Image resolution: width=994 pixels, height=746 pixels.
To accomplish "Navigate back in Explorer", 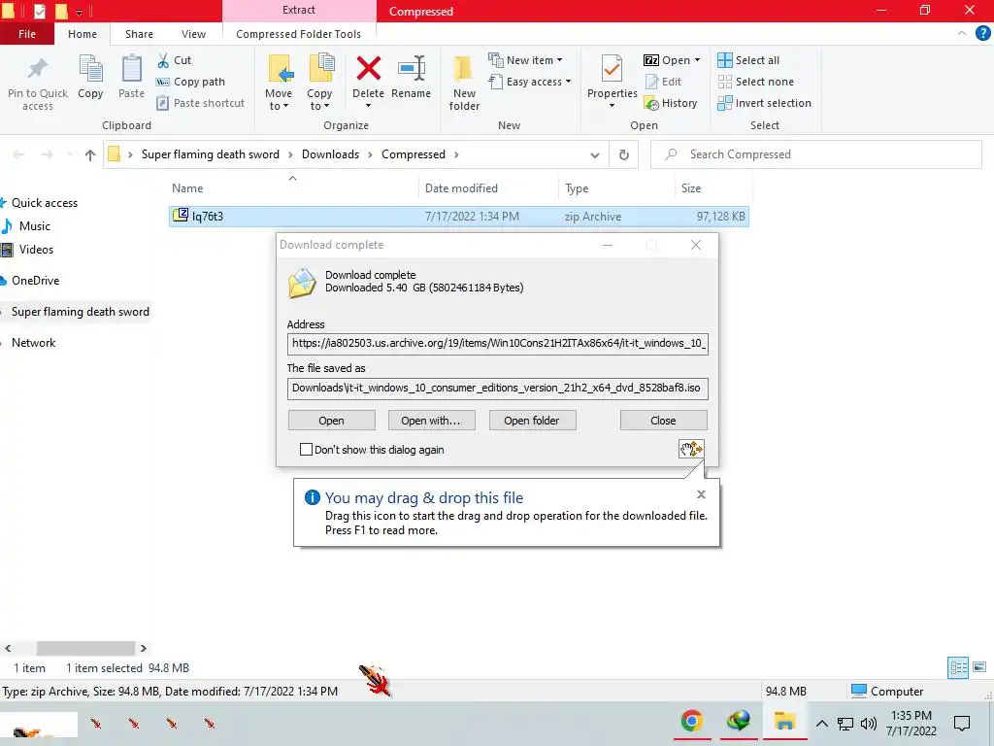I will (x=18, y=154).
